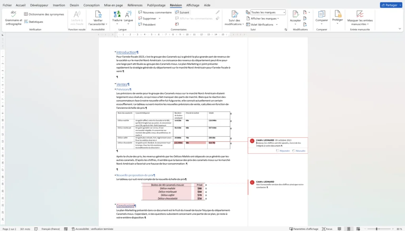Toggle Focus mode in status bar

pos(327,229)
